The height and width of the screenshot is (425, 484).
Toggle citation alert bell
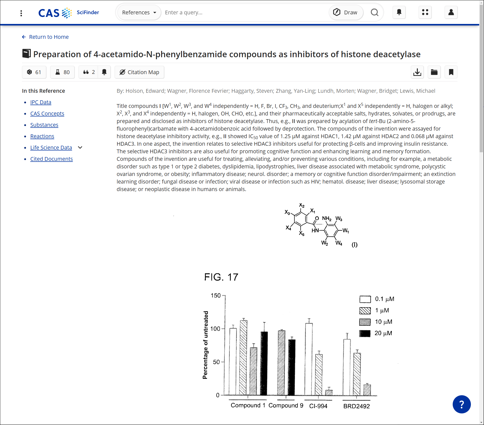(104, 72)
